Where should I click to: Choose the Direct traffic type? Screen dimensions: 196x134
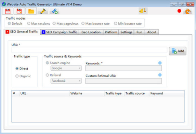coord(22,69)
